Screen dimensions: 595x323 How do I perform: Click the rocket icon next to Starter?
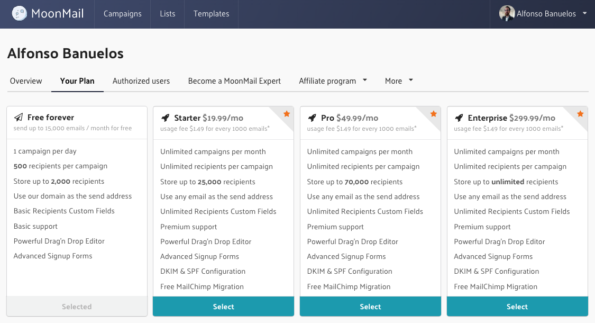[165, 118]
